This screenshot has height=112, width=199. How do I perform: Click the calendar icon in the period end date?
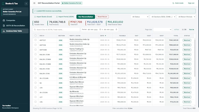(x=116, y=30)
